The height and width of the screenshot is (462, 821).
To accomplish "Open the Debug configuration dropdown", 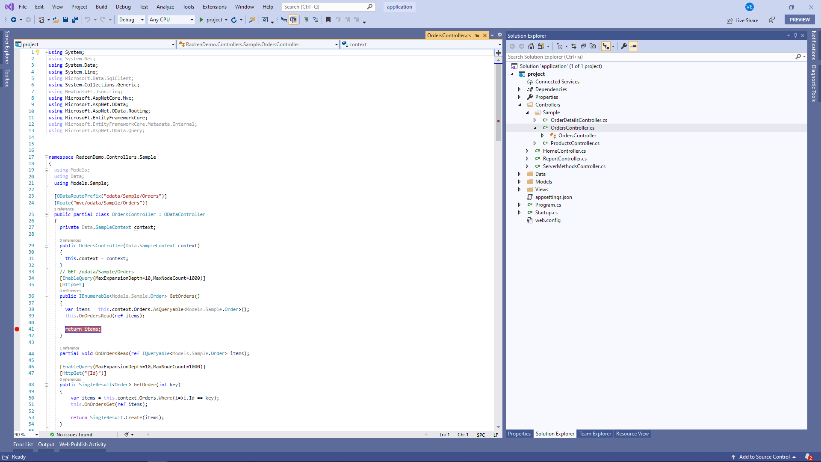I will click(x=131, y=20).
